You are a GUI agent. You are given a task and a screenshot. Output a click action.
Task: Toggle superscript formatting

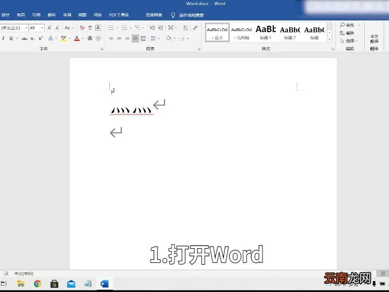(x=40, y=38)
